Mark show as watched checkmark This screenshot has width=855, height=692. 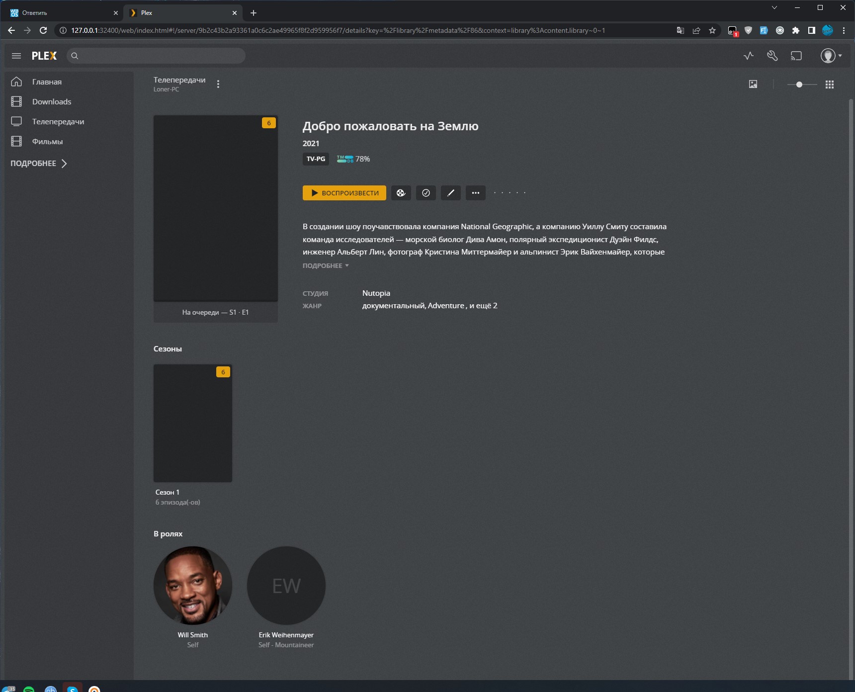coord(426,193)
